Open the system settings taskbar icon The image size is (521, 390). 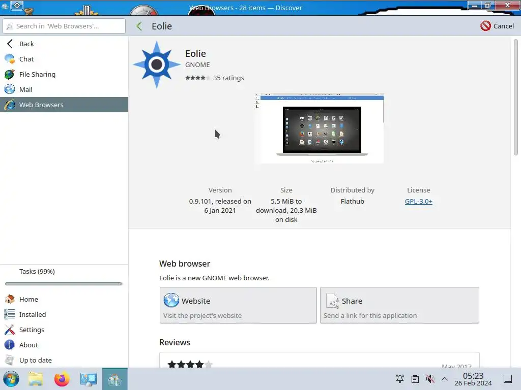coord(88,379)
